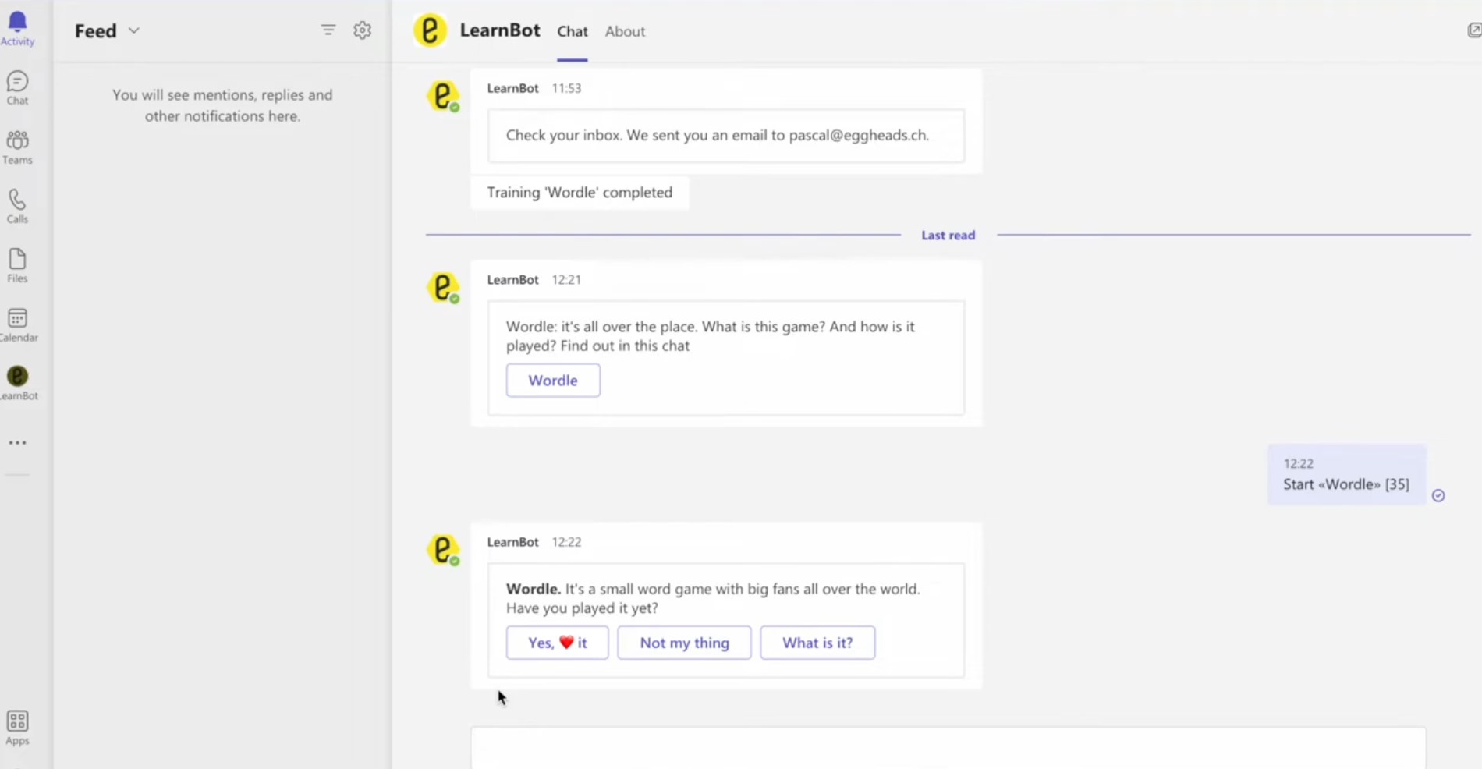Click LearnBot avatar on 12:22 message

tap(443, 550)
